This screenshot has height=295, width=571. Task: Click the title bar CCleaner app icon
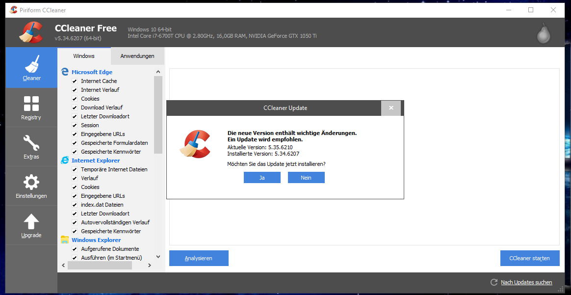13,10
